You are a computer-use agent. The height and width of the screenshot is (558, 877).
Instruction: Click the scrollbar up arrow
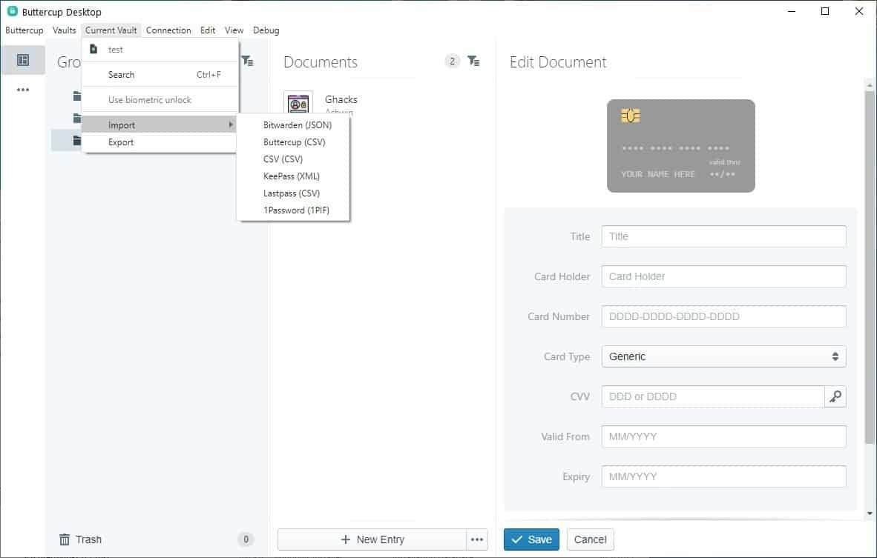tap(870, 85)
